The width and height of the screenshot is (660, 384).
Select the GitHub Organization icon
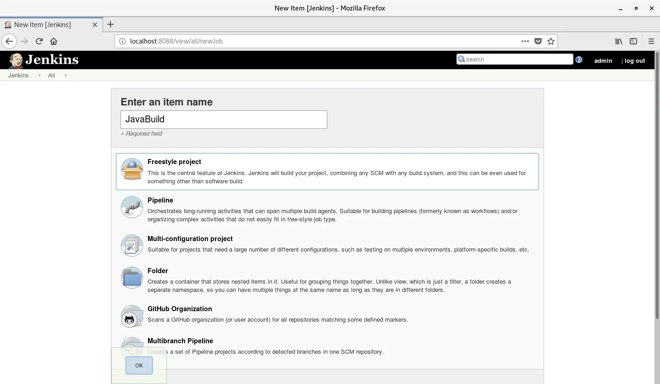(132, 316)
